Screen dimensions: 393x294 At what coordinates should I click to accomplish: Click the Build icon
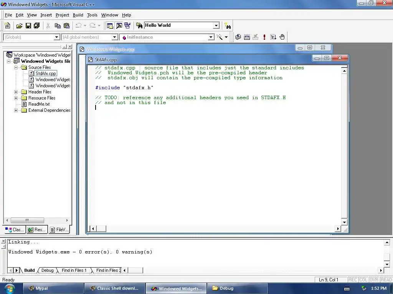[x=247, y=37]
